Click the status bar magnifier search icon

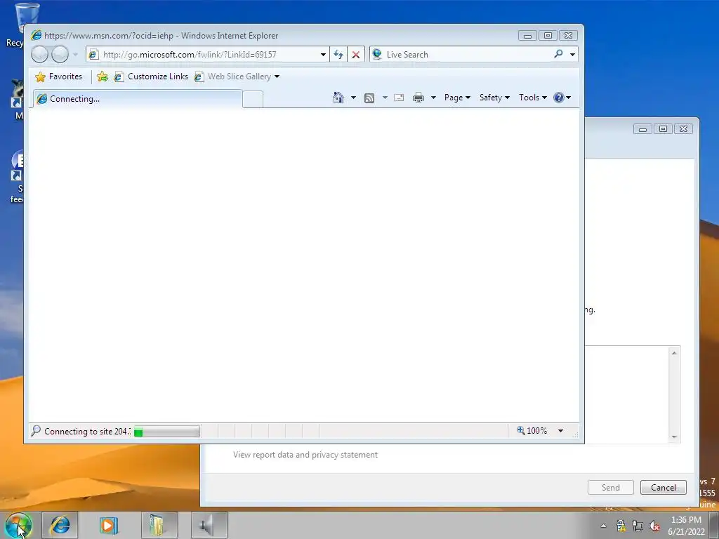tap(36, 430)
